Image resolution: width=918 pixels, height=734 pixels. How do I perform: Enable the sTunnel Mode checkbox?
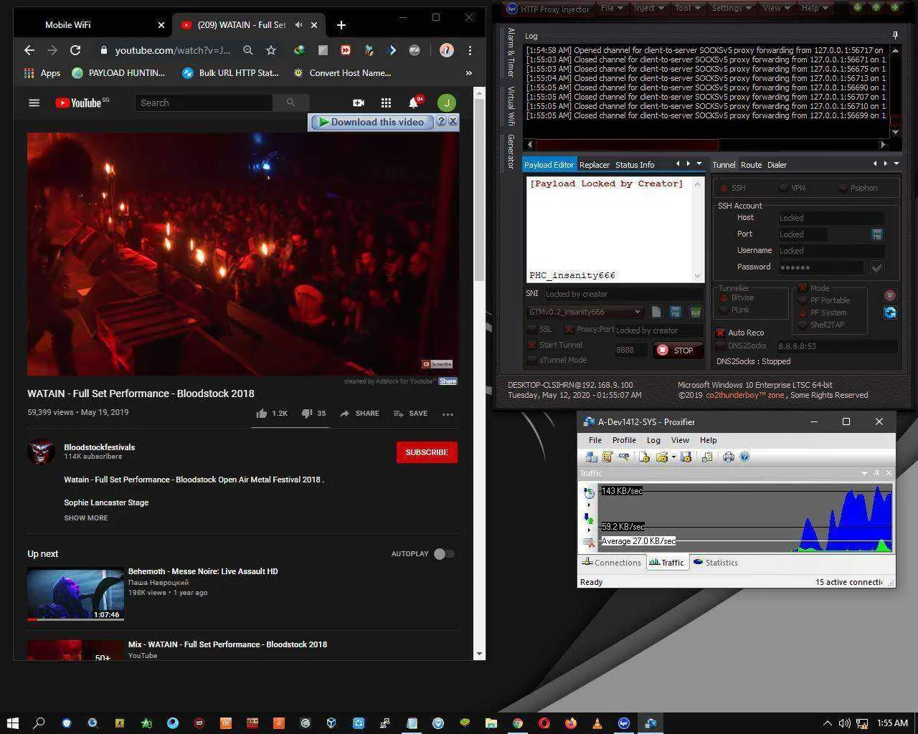531,361
